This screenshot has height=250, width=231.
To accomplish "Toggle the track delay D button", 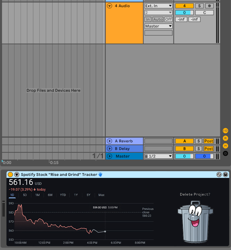I will [x=225, y=153].
